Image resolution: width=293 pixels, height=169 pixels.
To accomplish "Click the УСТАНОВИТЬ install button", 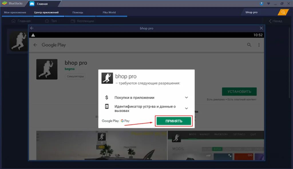I will tap(239, 92).
